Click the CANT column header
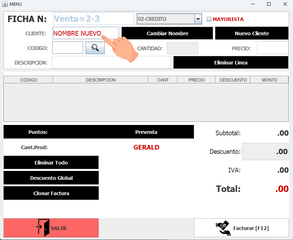This screenshot has height=240, width=293. (x=163, y=80)
